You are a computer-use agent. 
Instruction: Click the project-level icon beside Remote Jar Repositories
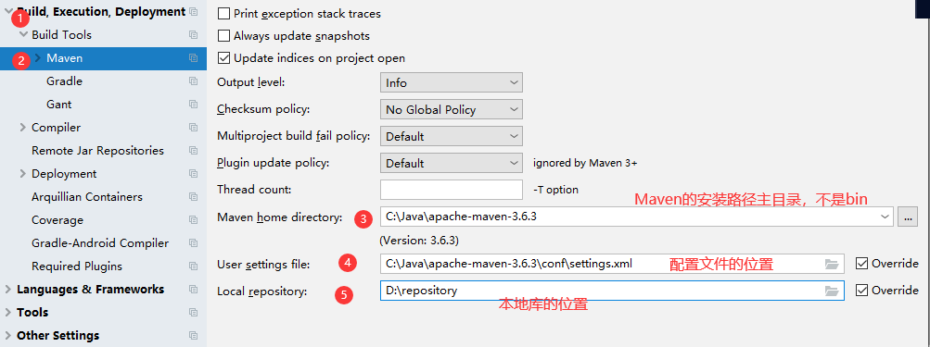[194, 151]
